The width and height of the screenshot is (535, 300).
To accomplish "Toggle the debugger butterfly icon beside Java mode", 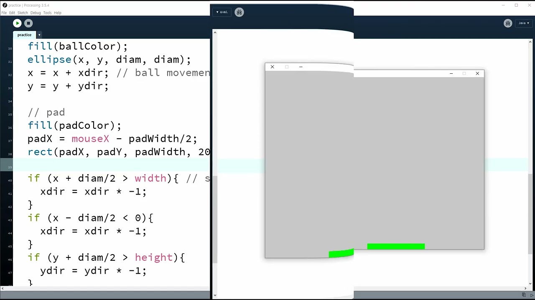I will 508,23.
